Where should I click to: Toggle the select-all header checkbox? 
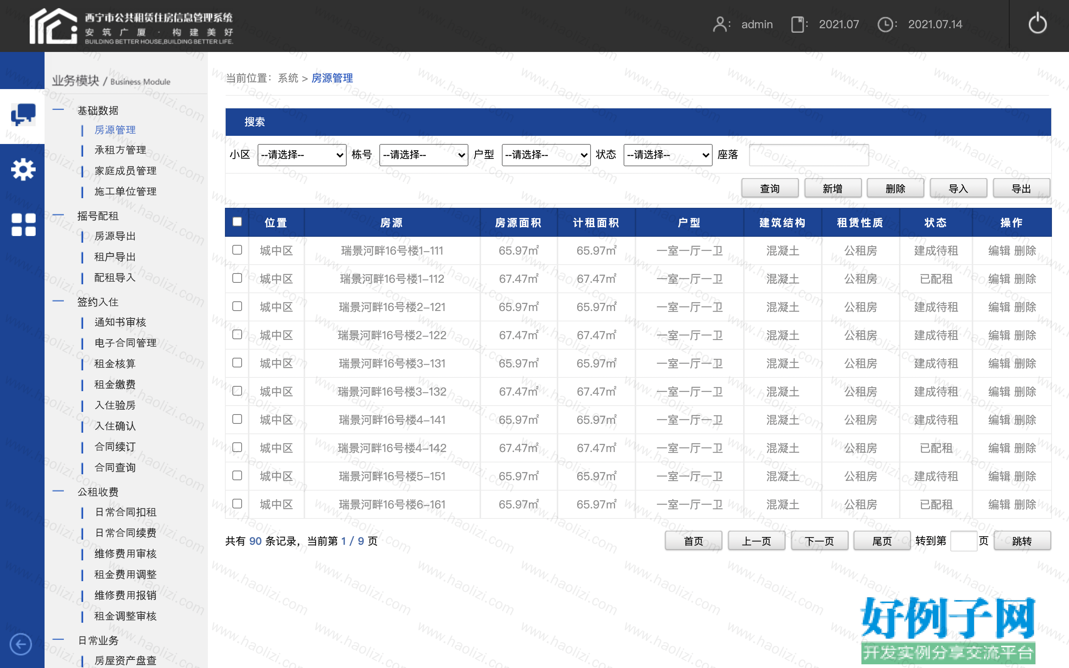[x=237, y=222]
